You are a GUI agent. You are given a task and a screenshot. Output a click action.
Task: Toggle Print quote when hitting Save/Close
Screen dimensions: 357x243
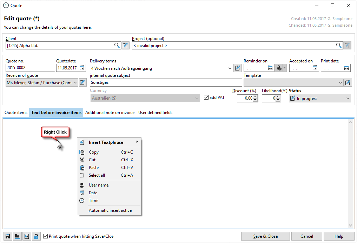point(45,236)
